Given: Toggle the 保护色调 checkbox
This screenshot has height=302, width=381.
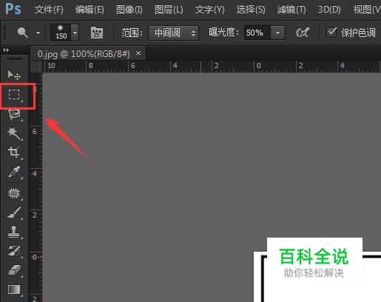Looking at the screenshot, I should pos(331,33).
